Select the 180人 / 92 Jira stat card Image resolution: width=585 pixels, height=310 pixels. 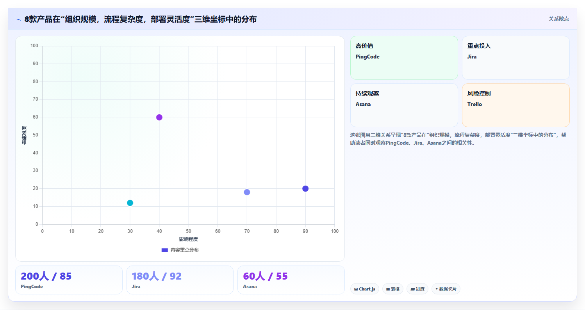tap(180, 280)
